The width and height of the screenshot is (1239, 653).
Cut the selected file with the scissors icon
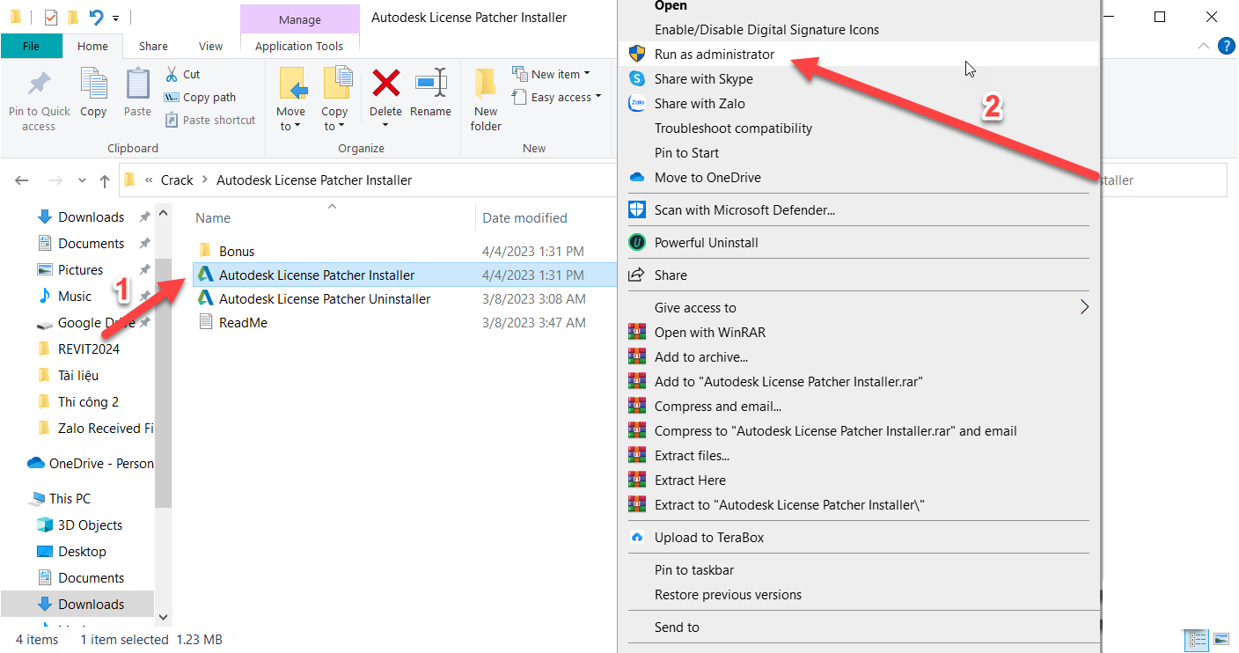183,75
